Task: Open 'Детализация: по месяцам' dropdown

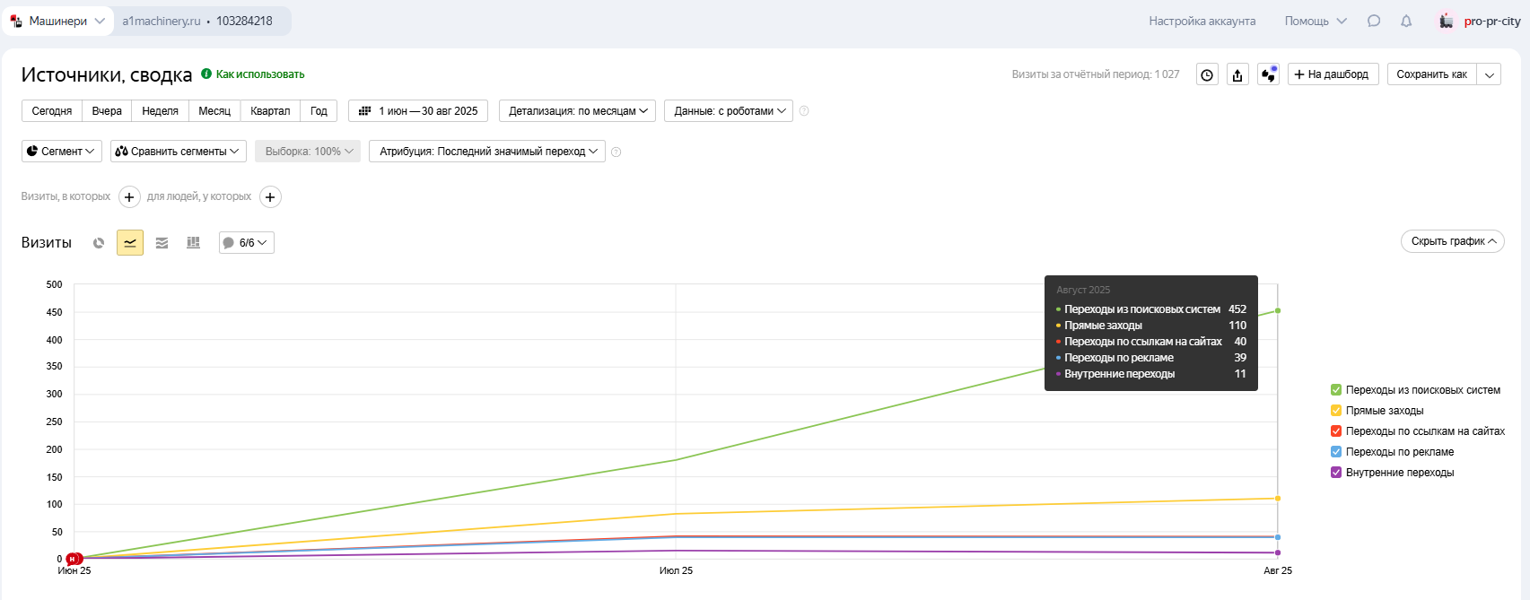Action: (577, 111)
